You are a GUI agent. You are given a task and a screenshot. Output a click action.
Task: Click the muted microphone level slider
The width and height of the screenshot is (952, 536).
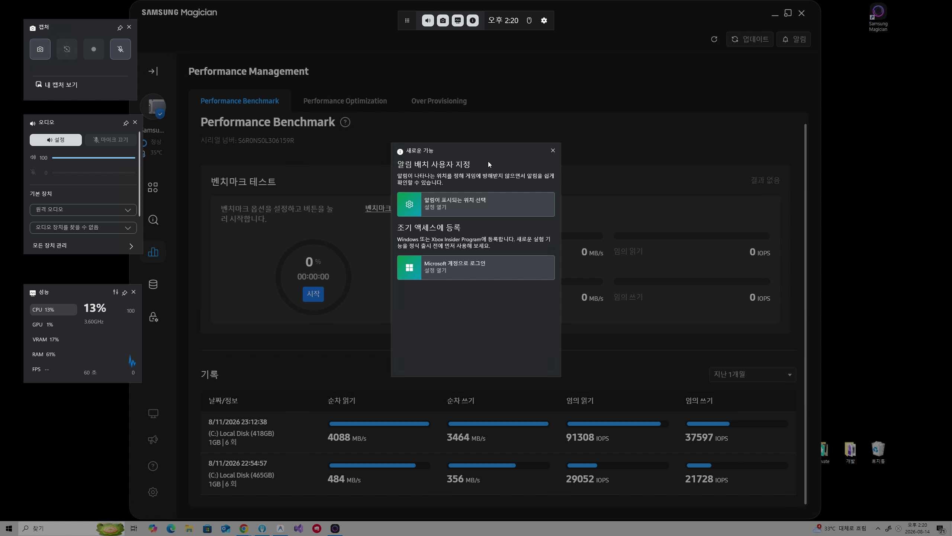[94, 173]
